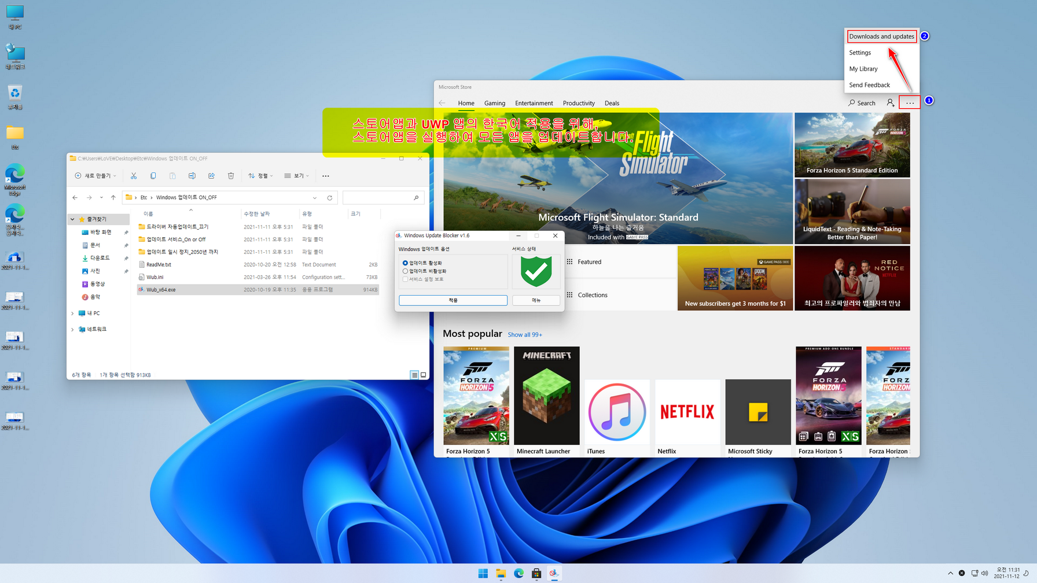Viewport: 1037px width, 583px height.
Task: Click the 메뉴 (Menu) button in Update Blocker
Action: click(536, 300)
